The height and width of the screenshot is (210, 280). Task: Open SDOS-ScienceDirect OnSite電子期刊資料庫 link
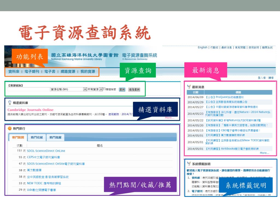[56, 164]
